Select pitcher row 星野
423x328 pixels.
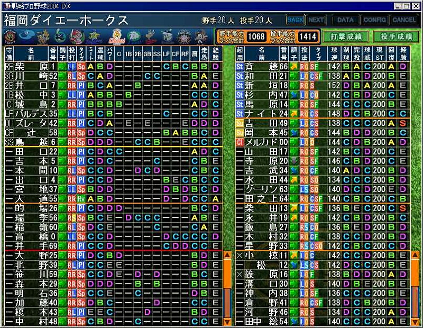click(323, 246)
